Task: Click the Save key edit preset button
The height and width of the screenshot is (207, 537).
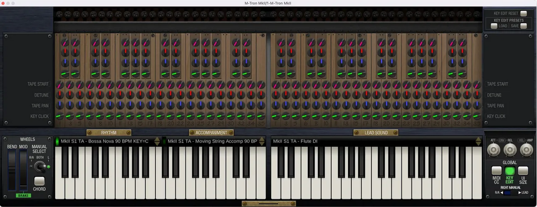Action: (x=523, y=26)
